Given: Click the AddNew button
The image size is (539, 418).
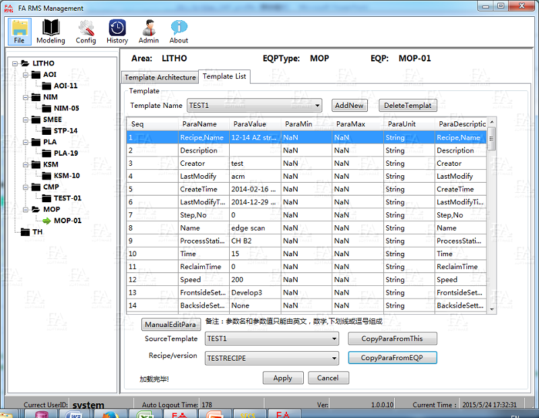Looking at the screenshot, I should coord(350,105).
